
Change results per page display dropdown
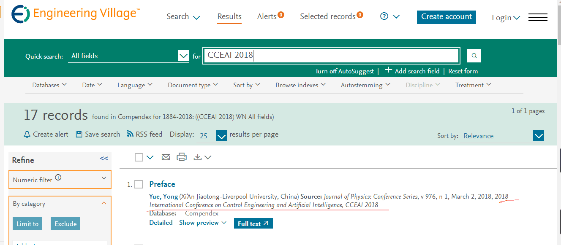(x=213, y=135)
